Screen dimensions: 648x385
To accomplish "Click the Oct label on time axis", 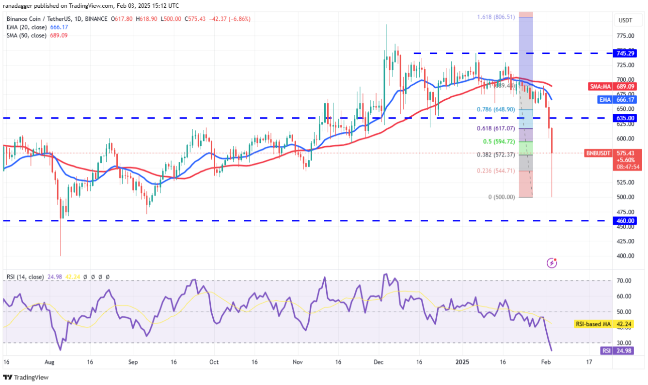I will pos(214,362).
